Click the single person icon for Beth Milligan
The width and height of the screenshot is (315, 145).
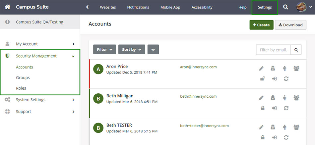[285, 98]
